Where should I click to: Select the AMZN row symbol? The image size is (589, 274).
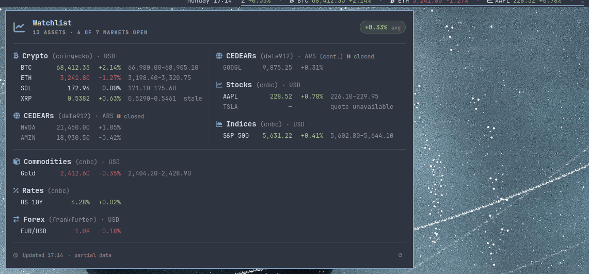[x=28, y=138]
